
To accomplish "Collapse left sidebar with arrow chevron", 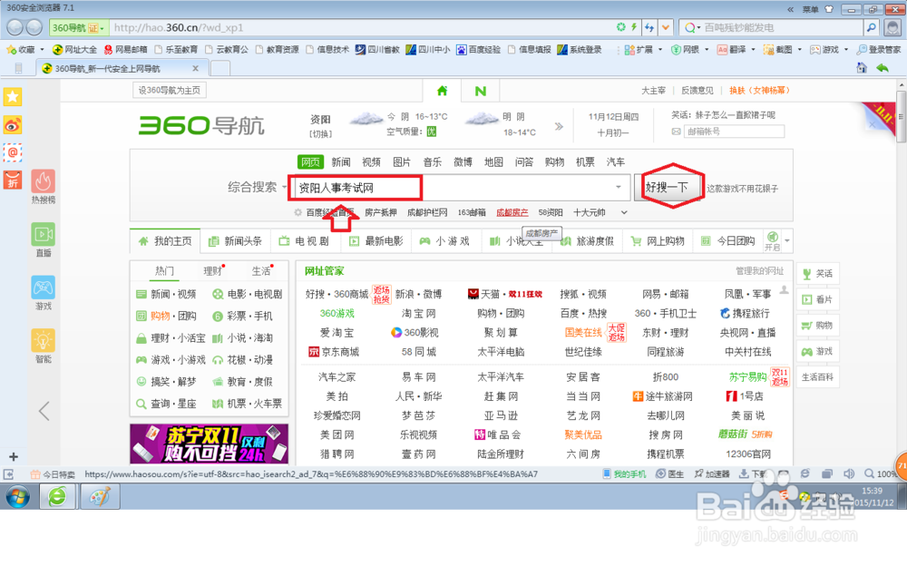I will pos(44,411).
